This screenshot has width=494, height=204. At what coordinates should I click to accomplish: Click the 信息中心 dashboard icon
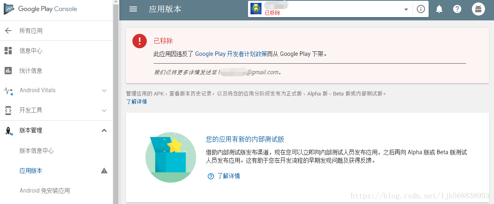(8, 51)
